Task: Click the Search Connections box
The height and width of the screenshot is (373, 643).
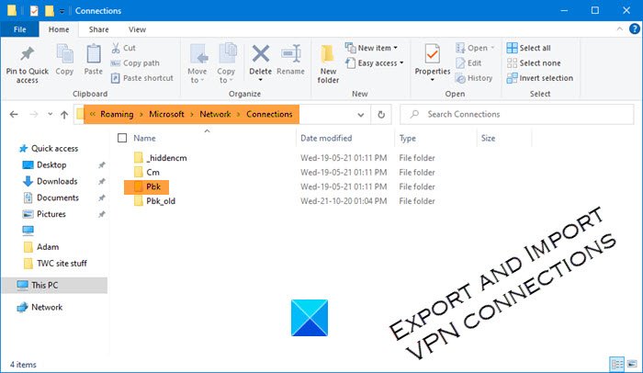Action: coord(516,114)
